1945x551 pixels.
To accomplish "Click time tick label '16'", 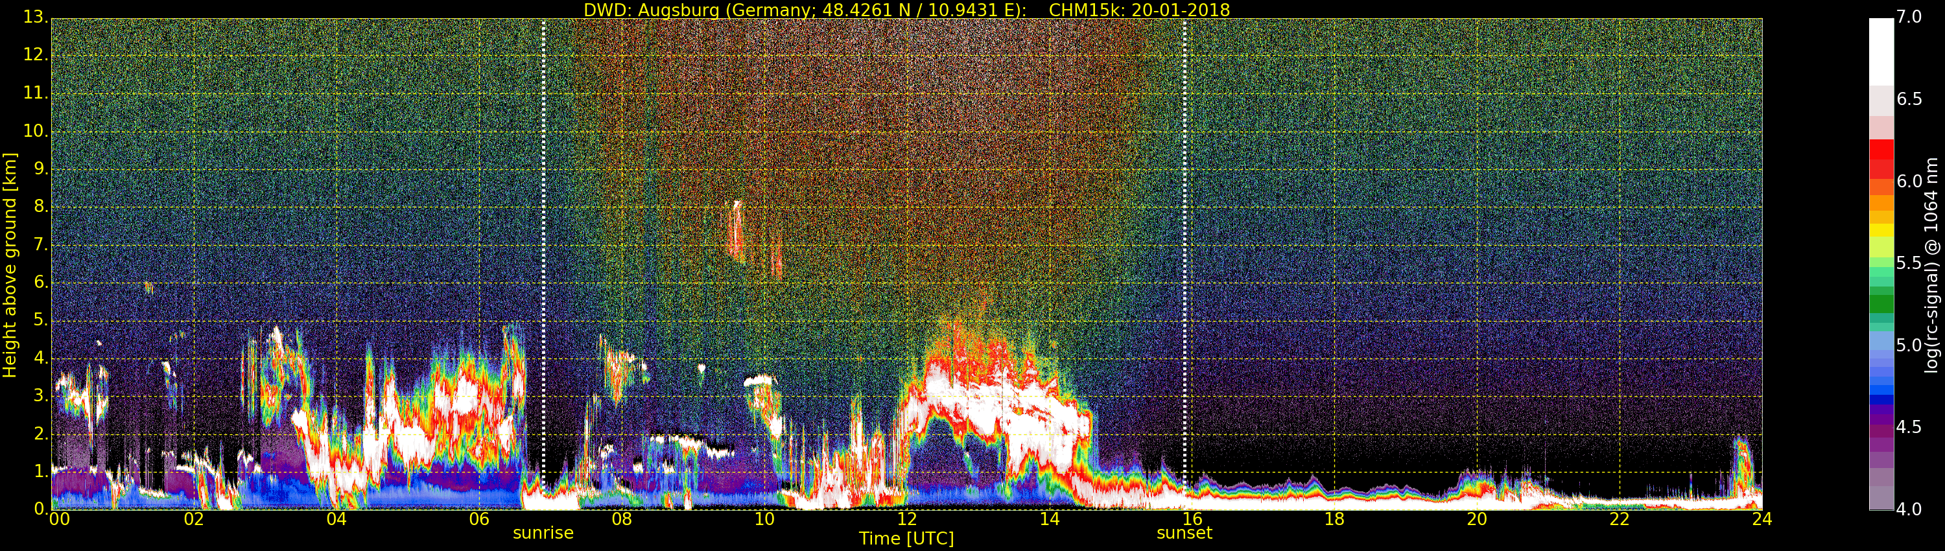I will [x=1192, y=519].
